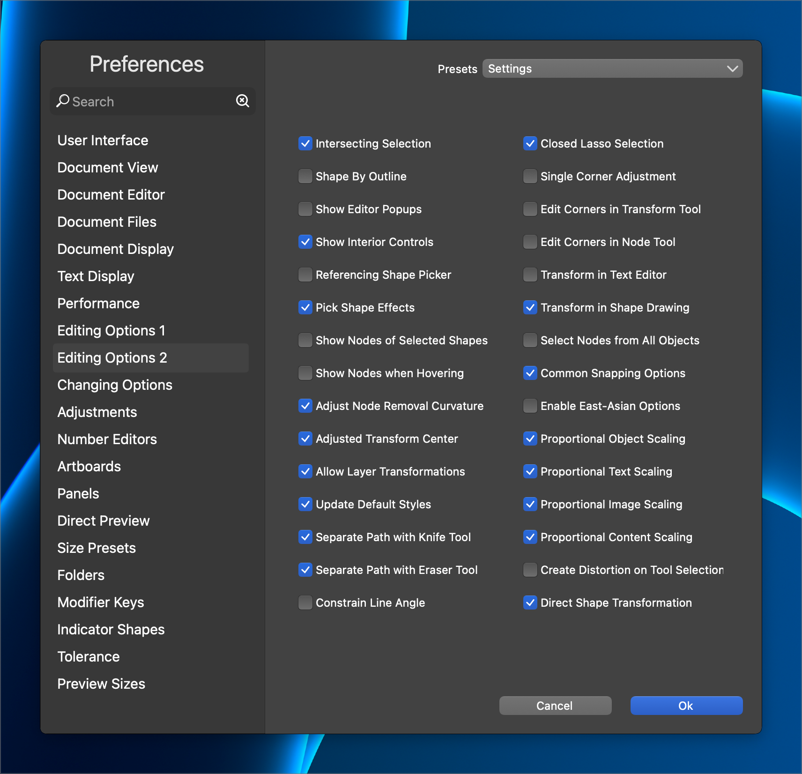The height and width of the screenshot is (774, 802).
Task: Click the search options magnifier icon
Action: click(x=242, y=101)
